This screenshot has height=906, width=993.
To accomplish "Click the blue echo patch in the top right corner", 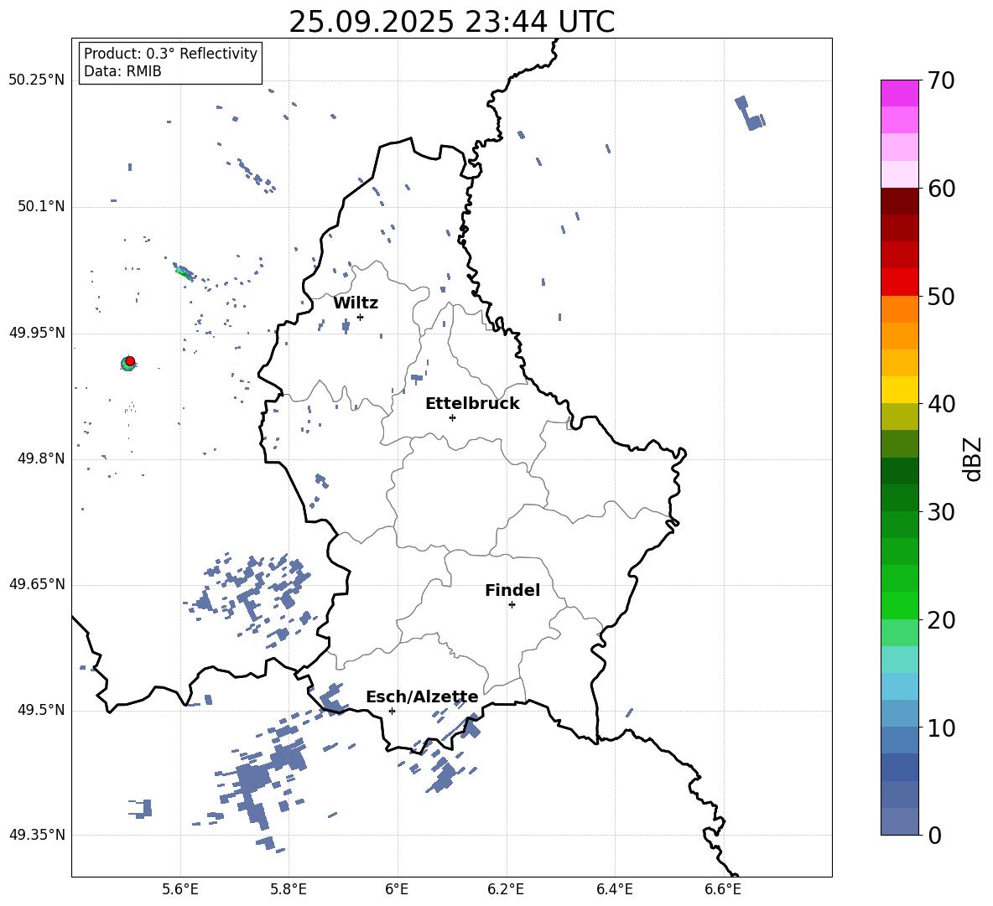I will click(751, 114).
